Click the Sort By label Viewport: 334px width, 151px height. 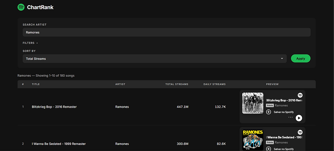(x=29, y=51)
